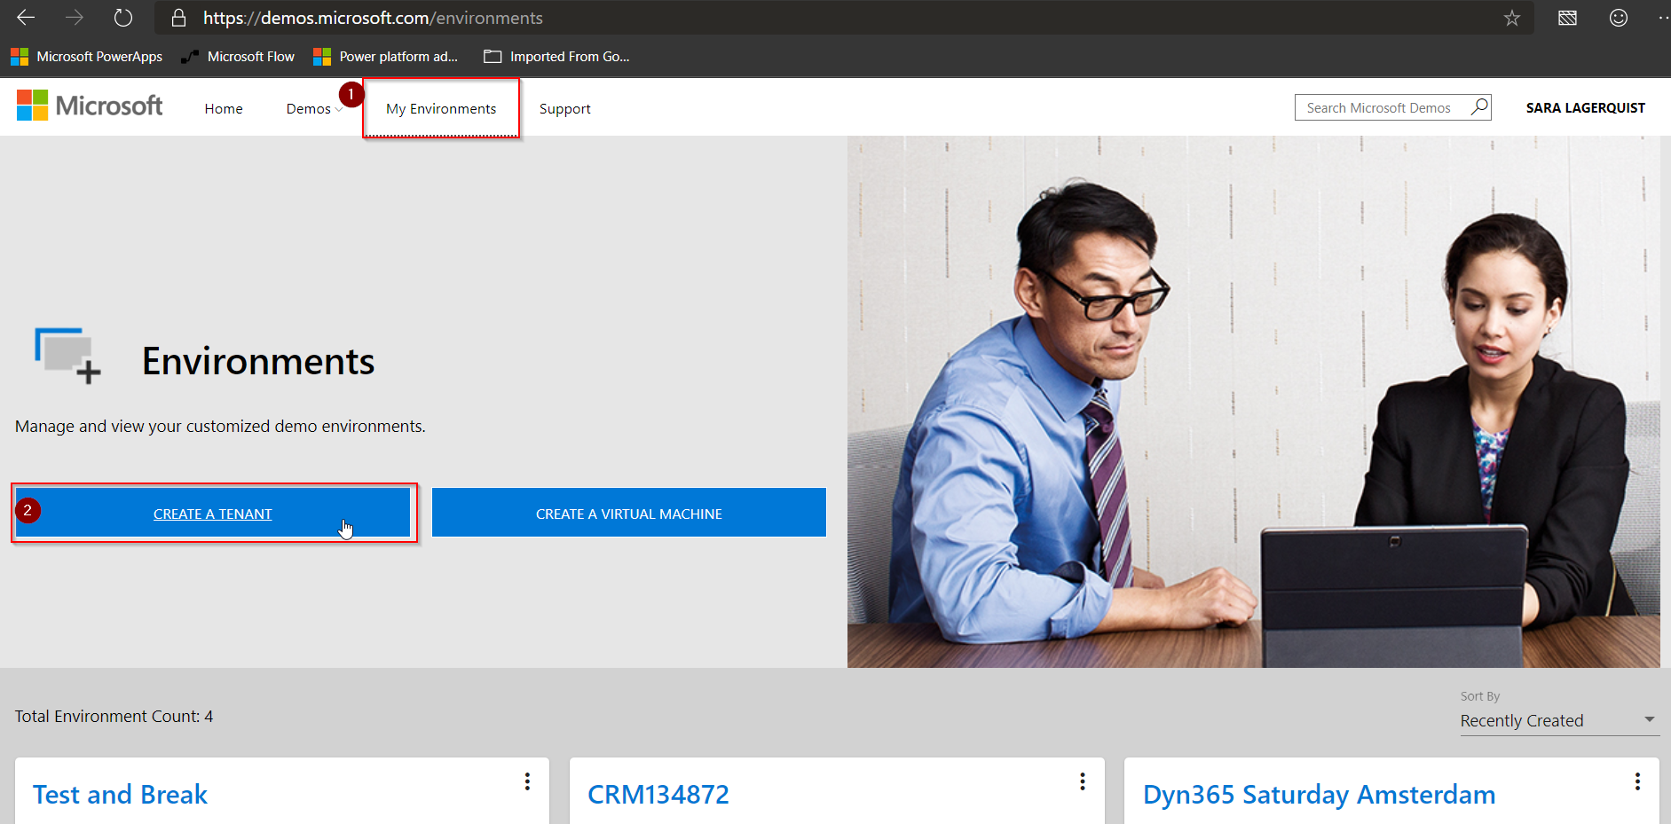Open the Test and Break environment link

point(120,794)
